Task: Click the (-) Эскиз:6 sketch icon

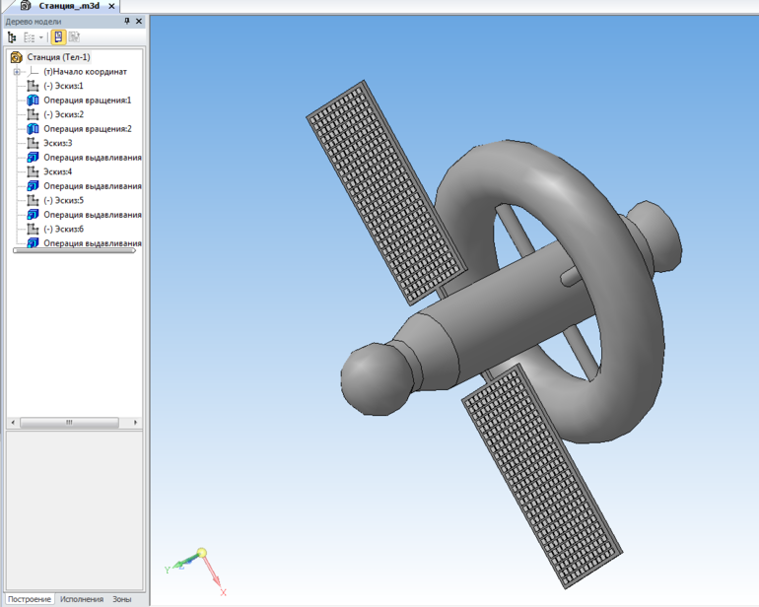Action: (x=33, y=229)
